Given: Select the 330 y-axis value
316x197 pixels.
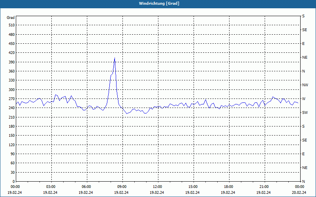Looking at the screenshot, I should (x=11, y=80).
